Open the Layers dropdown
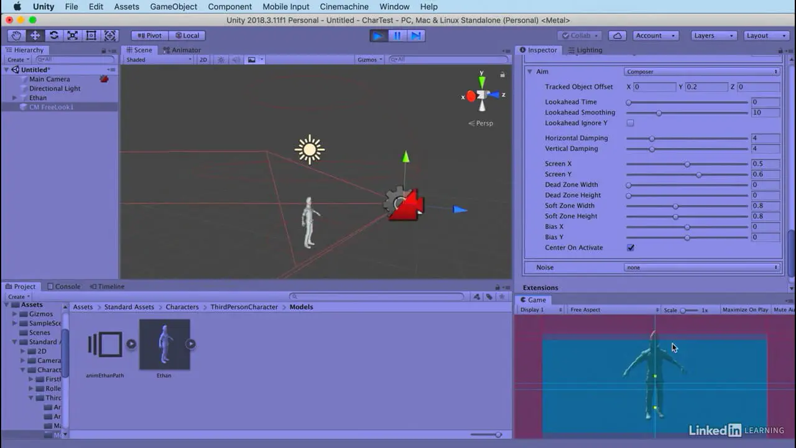The height and width of the screenshot is (448, 796). pyautogui.click(x=714, y=35)
